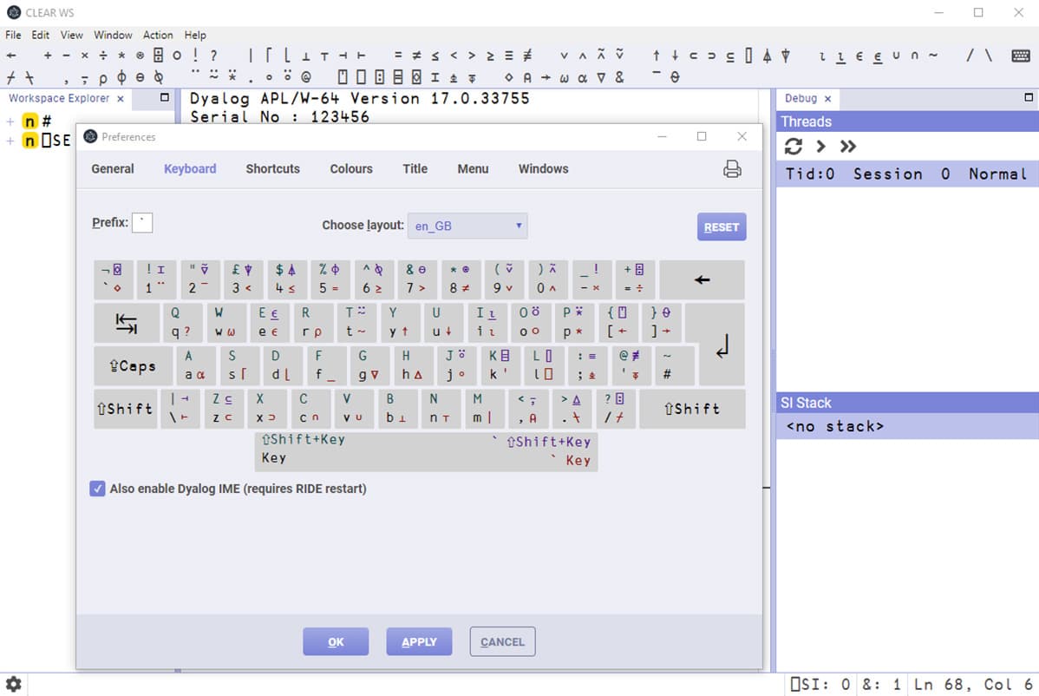The height and width of the screenshot is (696, 1039).
Task: Insert the transpose ⍉ glyph from language bar
Action: coord(159,77)
